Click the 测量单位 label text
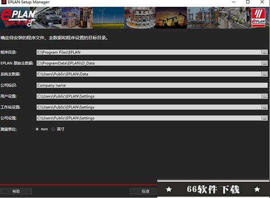This screenshot has width=270, height=198. pos(9,129)
